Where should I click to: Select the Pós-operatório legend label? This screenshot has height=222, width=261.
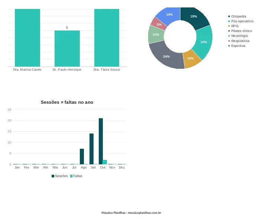click(242, 21)
